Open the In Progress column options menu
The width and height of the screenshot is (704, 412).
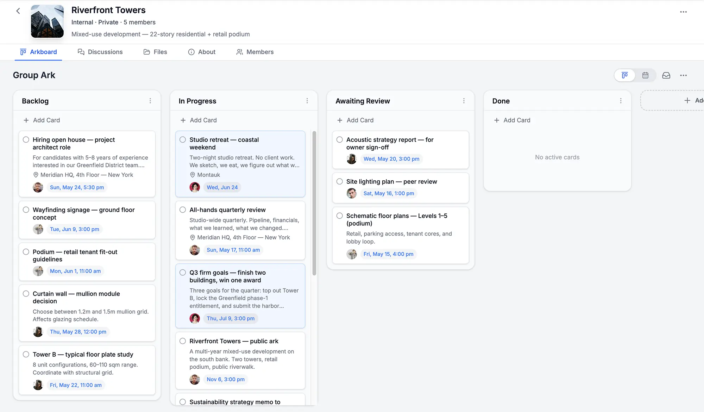307,101
